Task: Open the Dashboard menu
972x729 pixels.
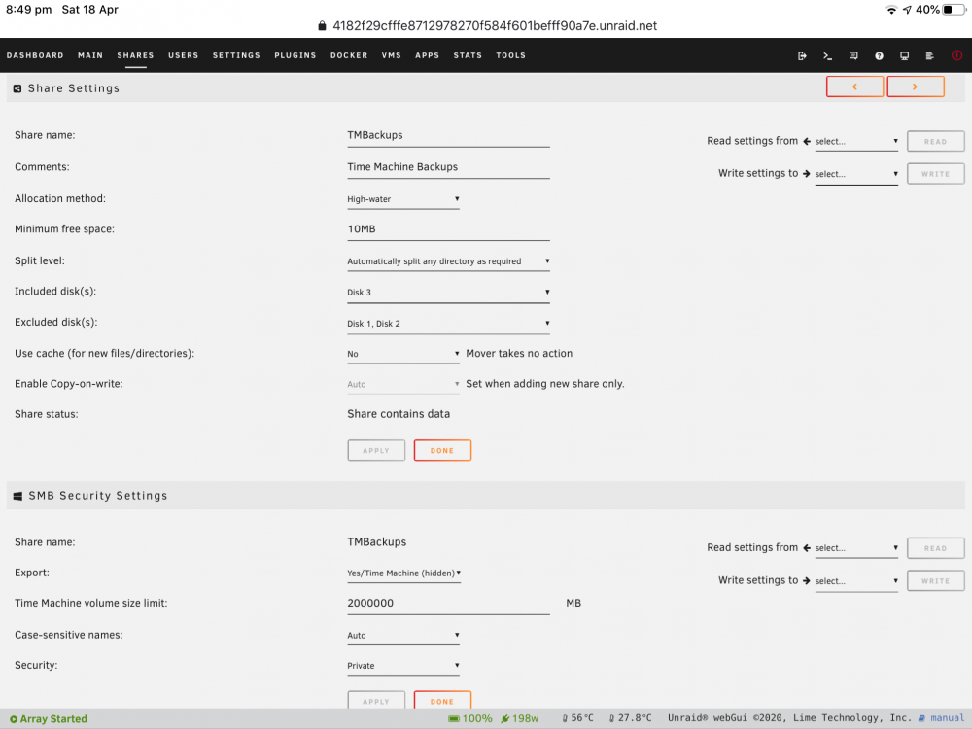Action: pos(35,55)
